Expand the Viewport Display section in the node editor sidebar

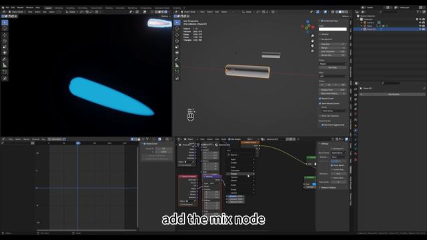328,187
